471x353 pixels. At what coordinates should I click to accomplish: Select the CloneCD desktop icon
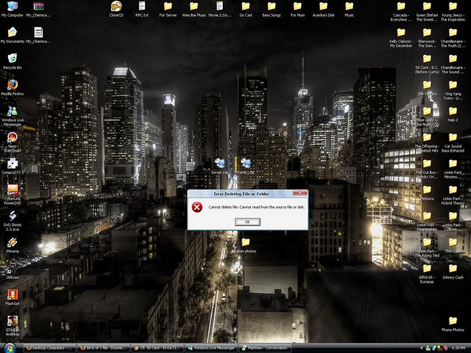coord(116,6)
